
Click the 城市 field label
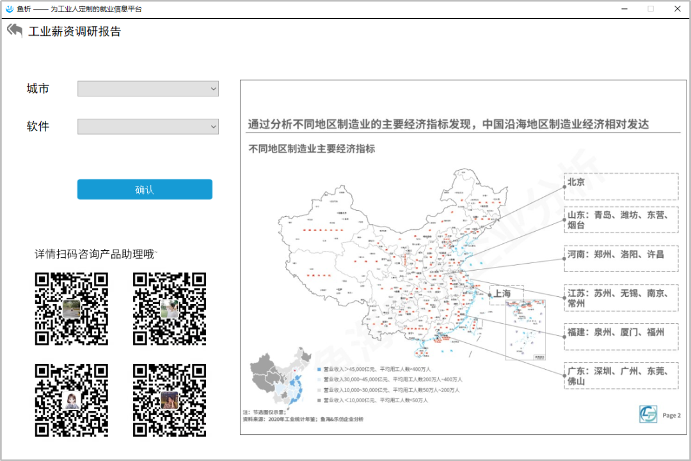coord(38,88)
